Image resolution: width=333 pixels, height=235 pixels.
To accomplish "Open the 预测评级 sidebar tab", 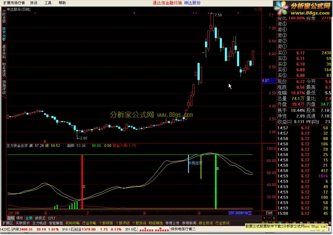I will tap(4, 87).
